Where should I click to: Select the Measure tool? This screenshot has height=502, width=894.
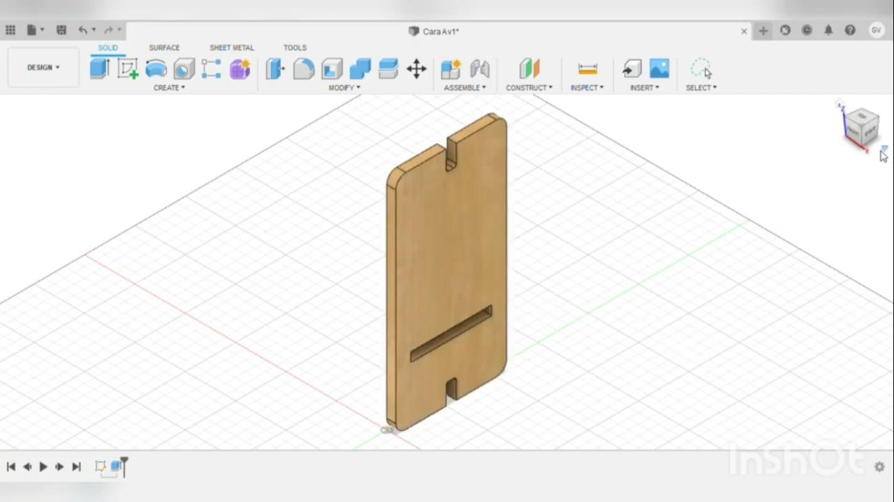coord(587,68)
